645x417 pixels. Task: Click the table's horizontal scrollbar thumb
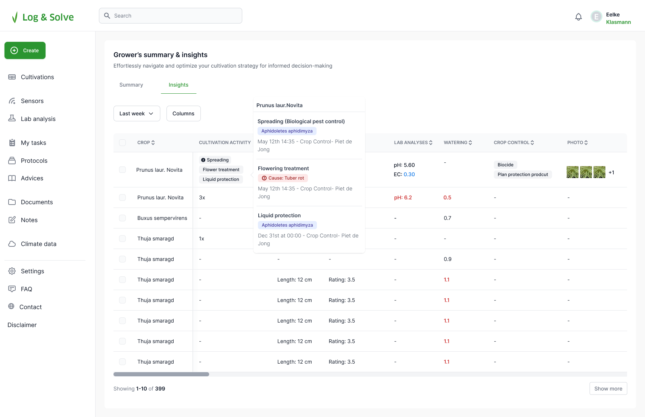(x=161, y=374)
